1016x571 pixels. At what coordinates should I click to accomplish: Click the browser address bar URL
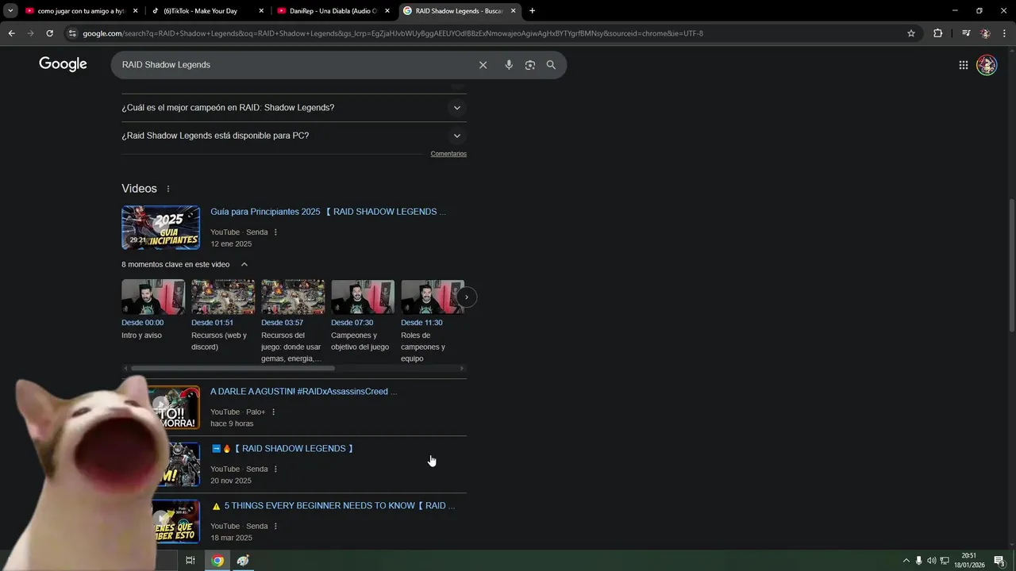coord(393,33)
